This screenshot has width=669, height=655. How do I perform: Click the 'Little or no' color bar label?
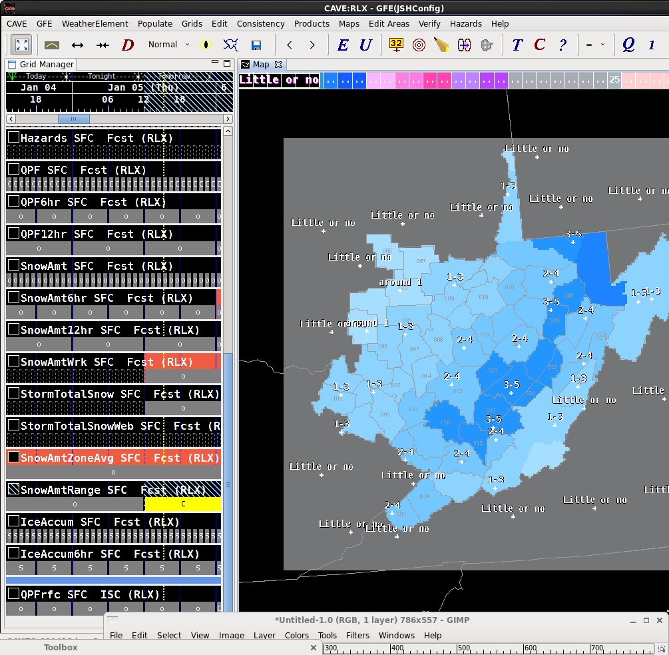279,80
